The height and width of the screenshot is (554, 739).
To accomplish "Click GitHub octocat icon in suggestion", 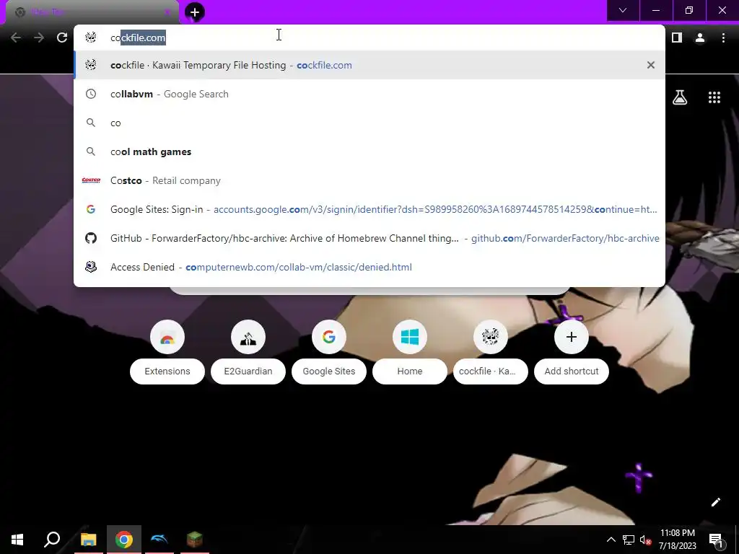I will pyautogui.click(x=91, y=238).
